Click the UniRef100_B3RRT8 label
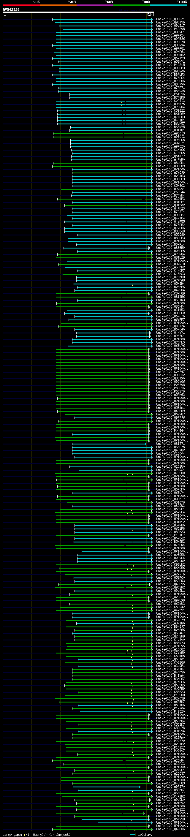Image resolution: width=190 pixels, height=837 pixels. point(170,264)
